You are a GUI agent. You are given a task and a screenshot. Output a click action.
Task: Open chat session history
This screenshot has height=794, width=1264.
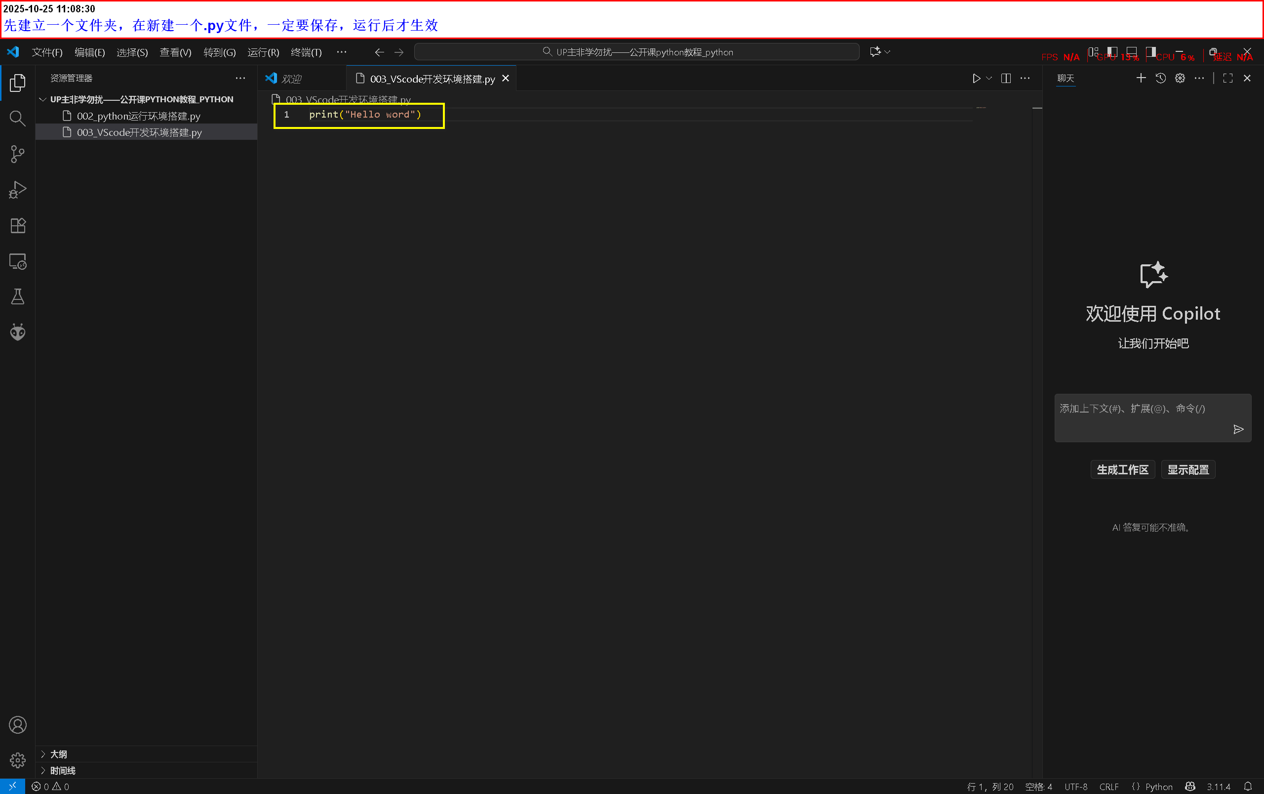click(1160, 78)
